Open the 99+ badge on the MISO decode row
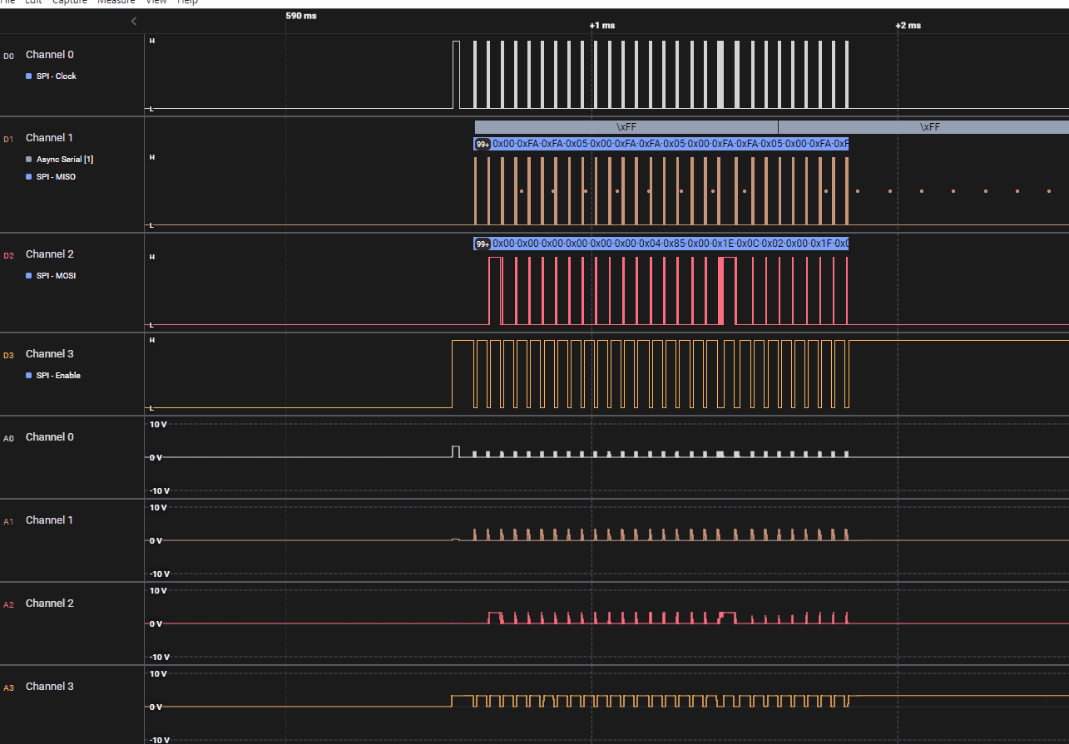This screenshot has width=1069, height=744. pos(483,144)
